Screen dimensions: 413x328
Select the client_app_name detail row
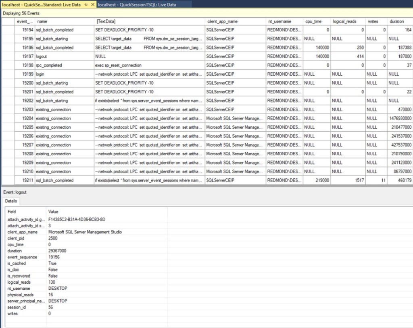click(86, 232)
